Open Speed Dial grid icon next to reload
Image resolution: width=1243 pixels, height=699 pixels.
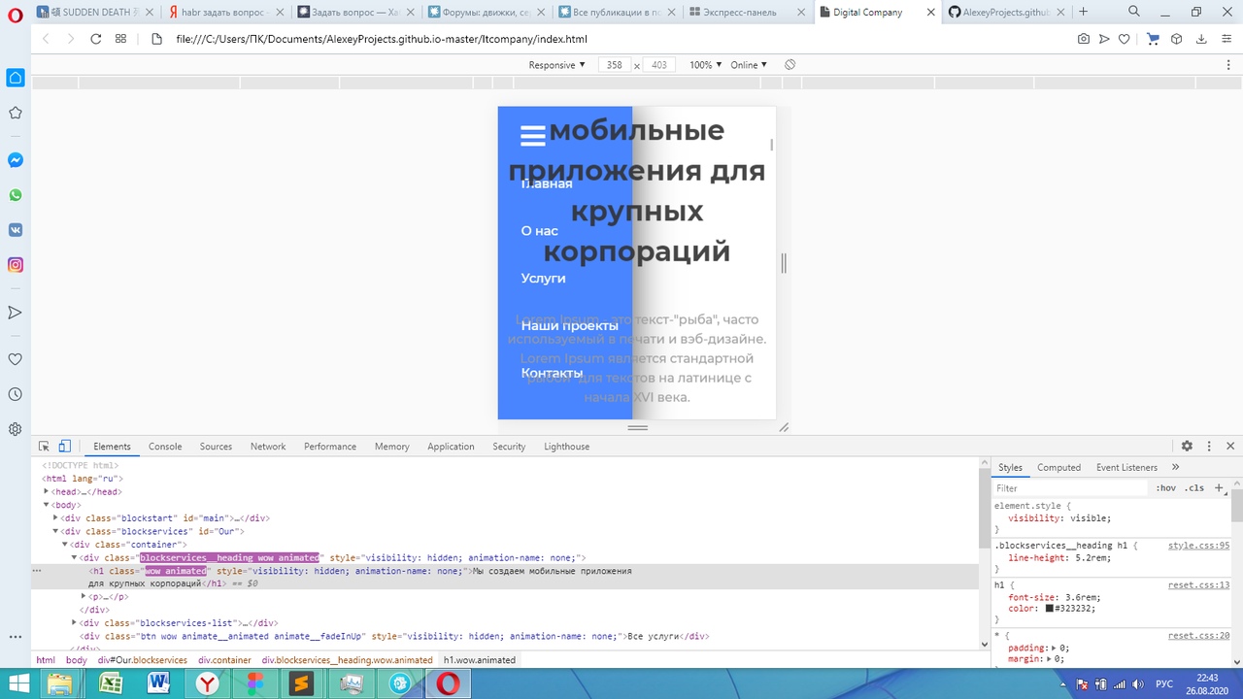coord(120,39)
